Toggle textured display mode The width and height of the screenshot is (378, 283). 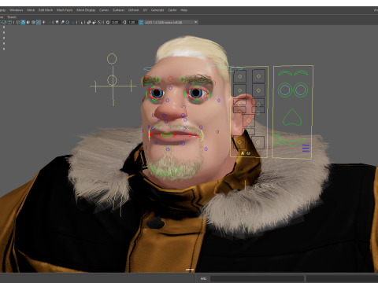coord(39,22)
